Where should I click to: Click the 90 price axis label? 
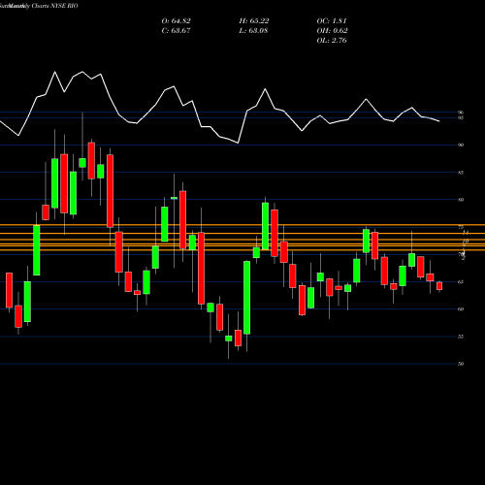pyautogui.click(x=461, y=145)
